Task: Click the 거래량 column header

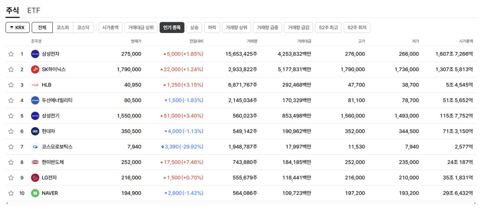Action: 252,41
